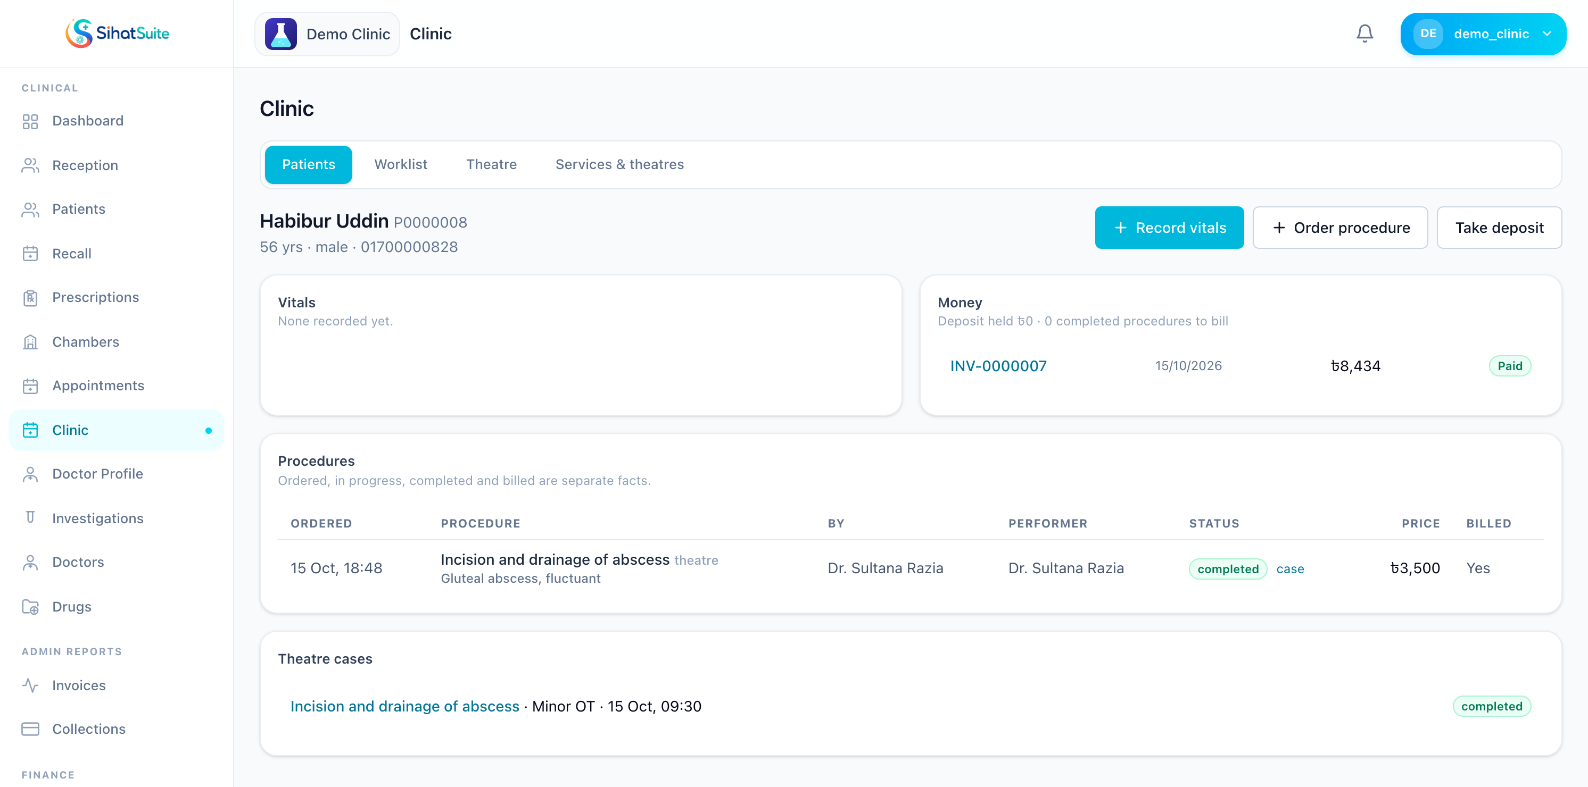Viewport: 1588px width, 787px height.
Task: Click the 15 Oct, 18:48 ordered cell
Action: click(336, 568)
